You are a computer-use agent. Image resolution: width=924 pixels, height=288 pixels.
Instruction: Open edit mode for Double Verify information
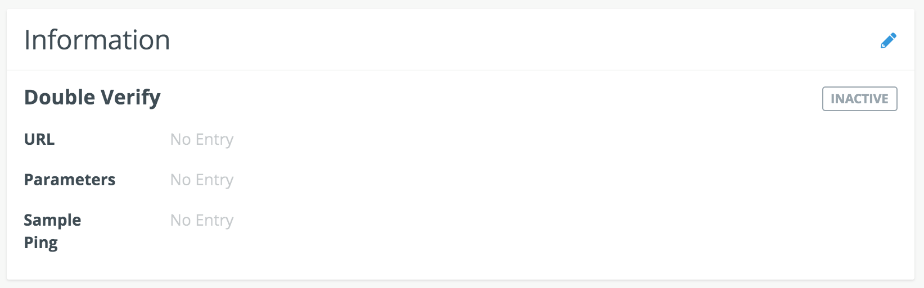[x=888, y=40]
